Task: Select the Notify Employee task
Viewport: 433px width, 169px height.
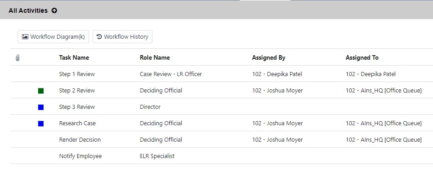Action: click(80, 156)
